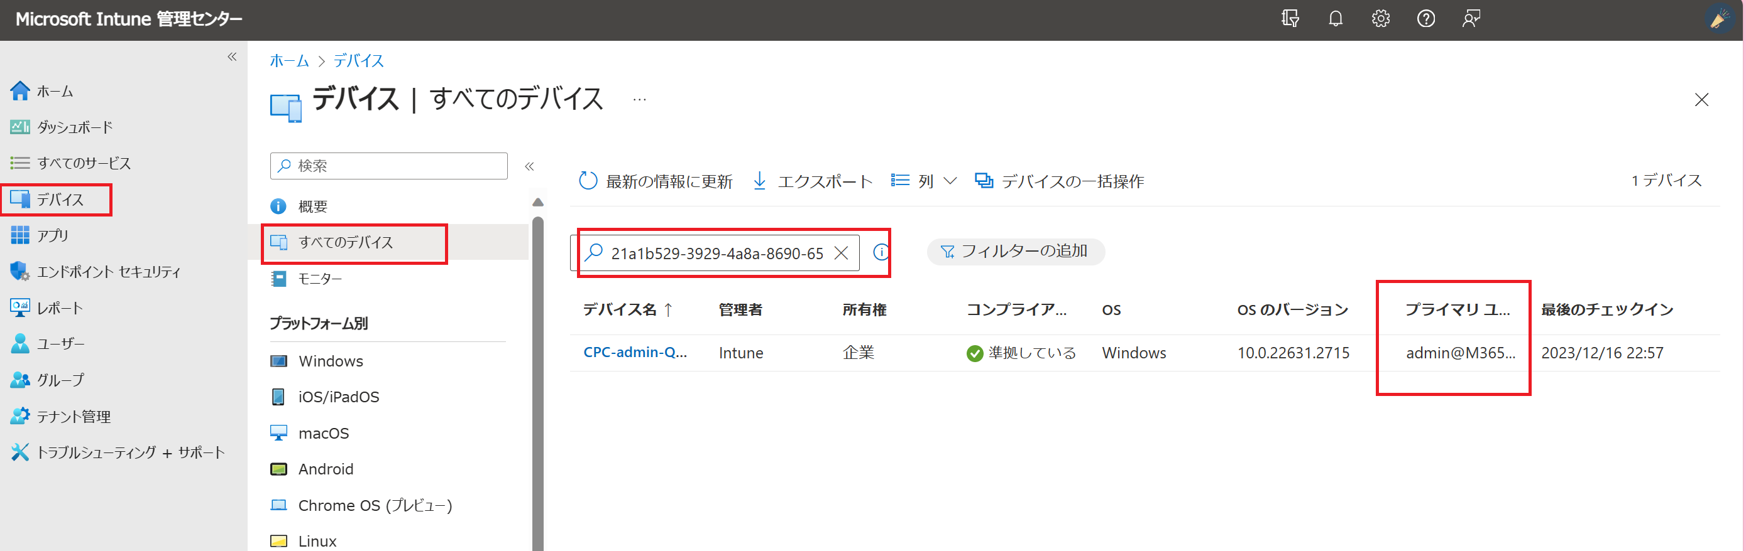1746x551 pixels.
Task: Click the 2023/12/16 22:57 check-in cell
Action: tap(1602, 353)
